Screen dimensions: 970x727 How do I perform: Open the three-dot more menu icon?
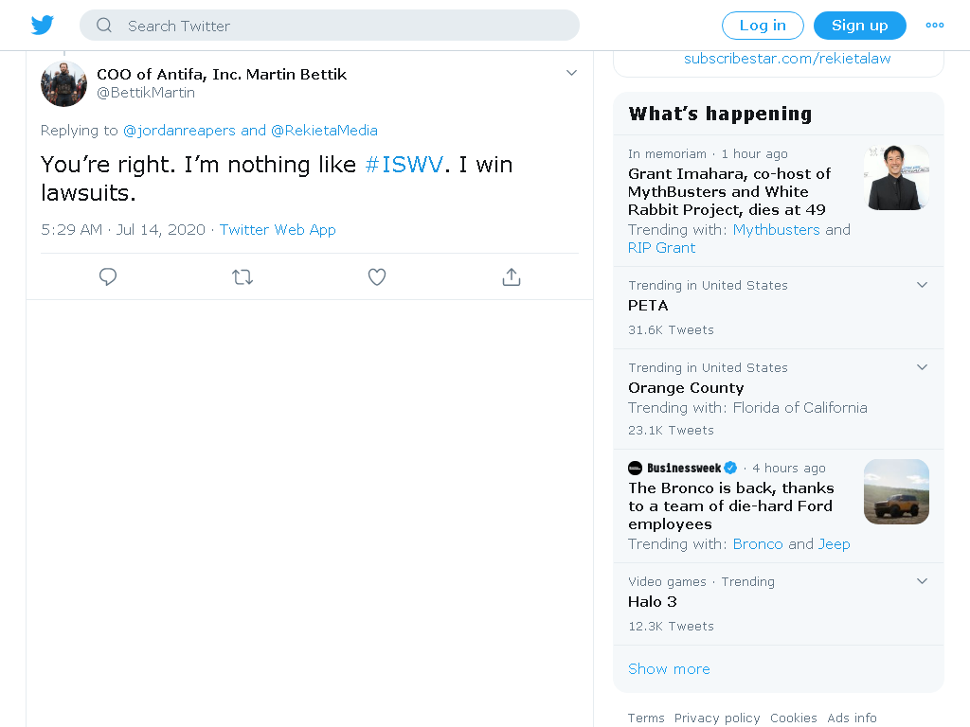[934, 26]
